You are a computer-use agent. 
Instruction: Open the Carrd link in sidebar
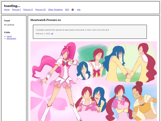[x=9, y=36]
